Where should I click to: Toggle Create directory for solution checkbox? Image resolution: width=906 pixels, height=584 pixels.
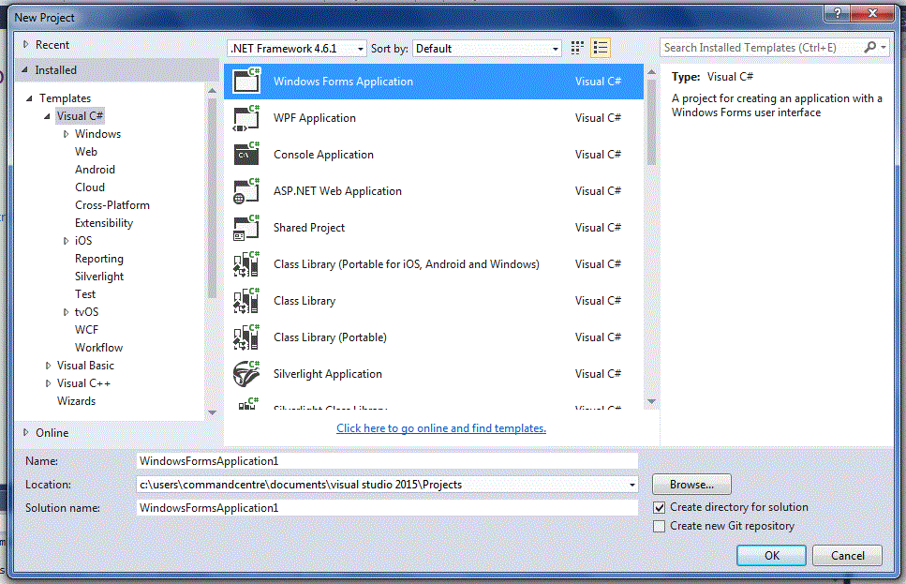[x=660, y=508]
